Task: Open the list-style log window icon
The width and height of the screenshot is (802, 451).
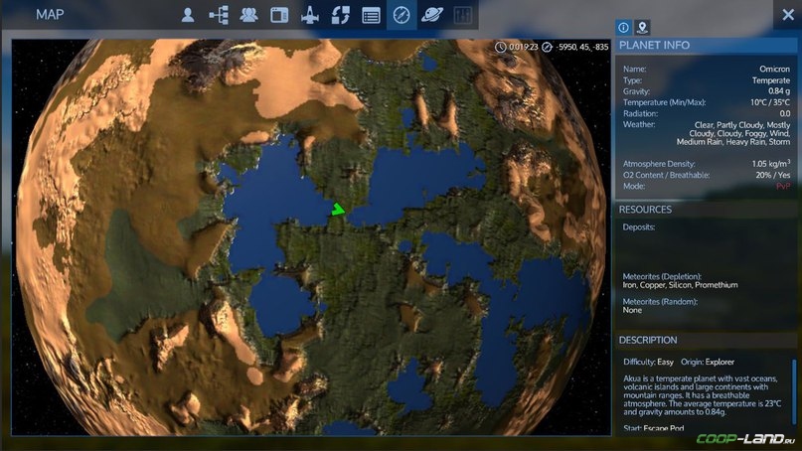Action: (x=371, y=15)
